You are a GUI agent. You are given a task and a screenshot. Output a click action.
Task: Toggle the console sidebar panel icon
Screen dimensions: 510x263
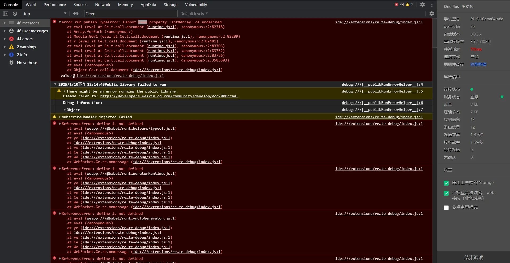click(6, 14)
